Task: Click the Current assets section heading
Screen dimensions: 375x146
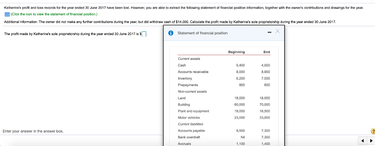Action: (189, 59)
